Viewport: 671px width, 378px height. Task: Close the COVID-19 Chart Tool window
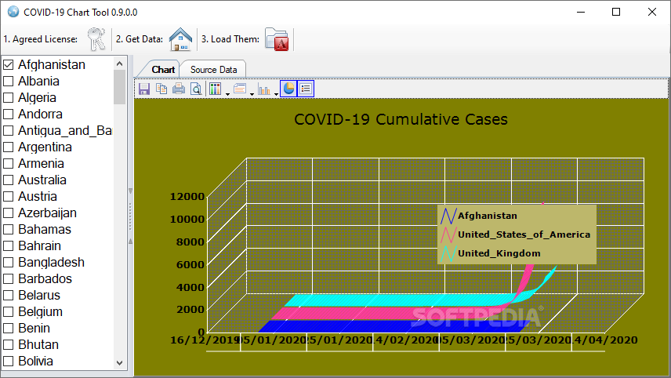point(652,12)
